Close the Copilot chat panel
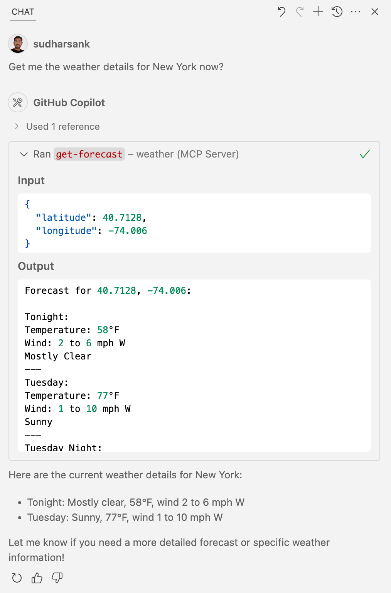Viewport: 391px width, 593px height. 374,12
